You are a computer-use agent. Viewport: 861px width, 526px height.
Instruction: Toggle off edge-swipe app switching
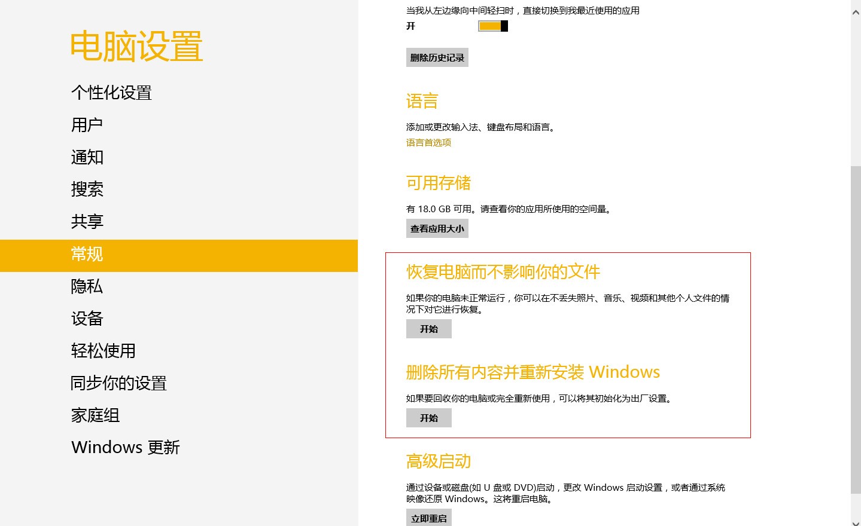[x=492, y=26]
